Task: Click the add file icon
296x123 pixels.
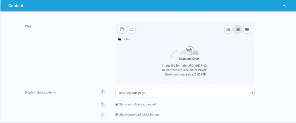Action: 122,29
